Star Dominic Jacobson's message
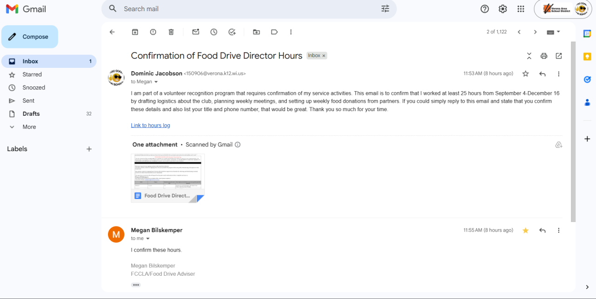This screenshot has height=299, width=596. coord(526,73)
